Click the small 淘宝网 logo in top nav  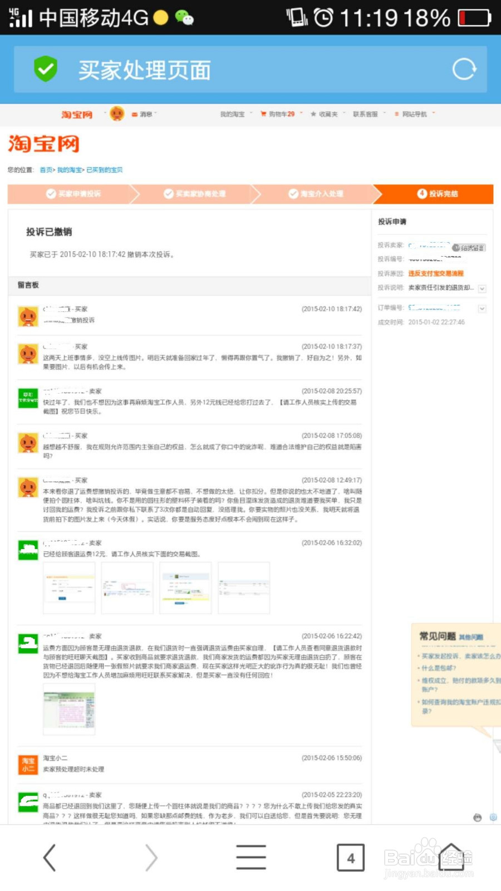[77, 114]
